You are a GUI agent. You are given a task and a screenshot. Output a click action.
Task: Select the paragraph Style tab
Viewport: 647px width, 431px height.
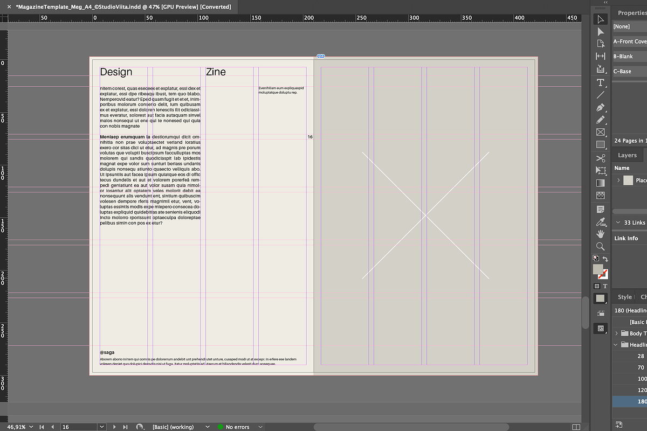[x=625, y=297]
